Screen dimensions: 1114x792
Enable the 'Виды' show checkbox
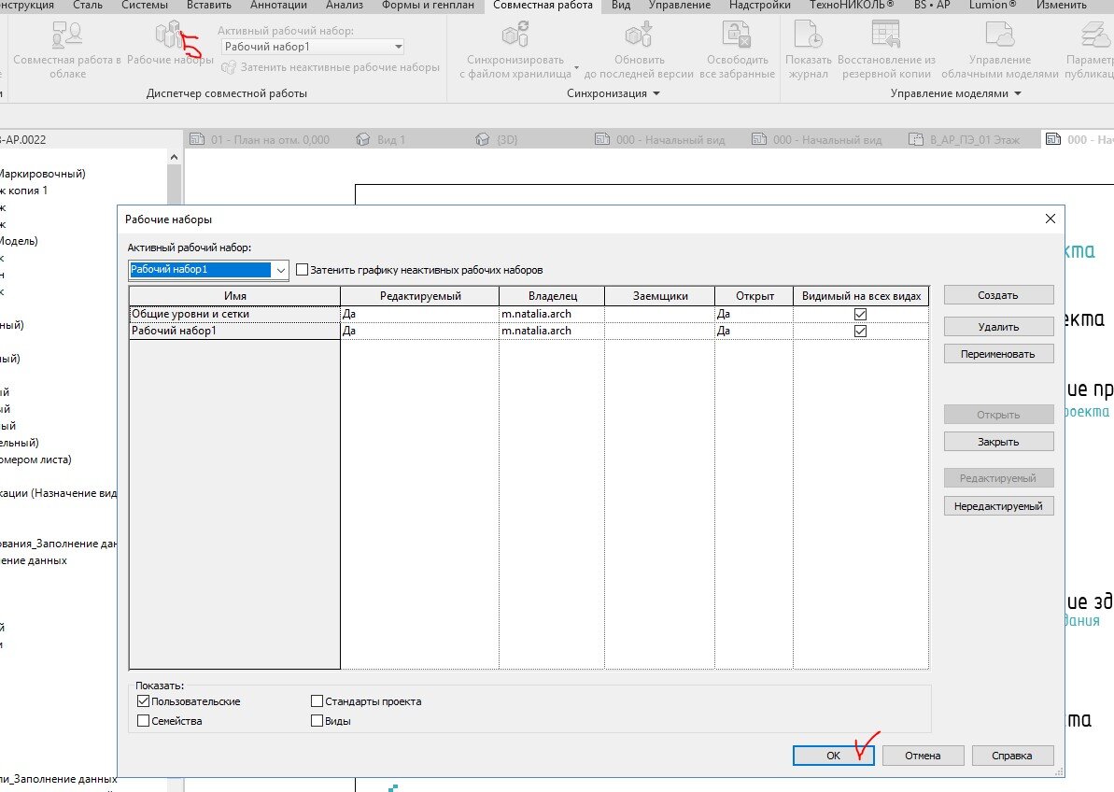(x=317, y=721)
